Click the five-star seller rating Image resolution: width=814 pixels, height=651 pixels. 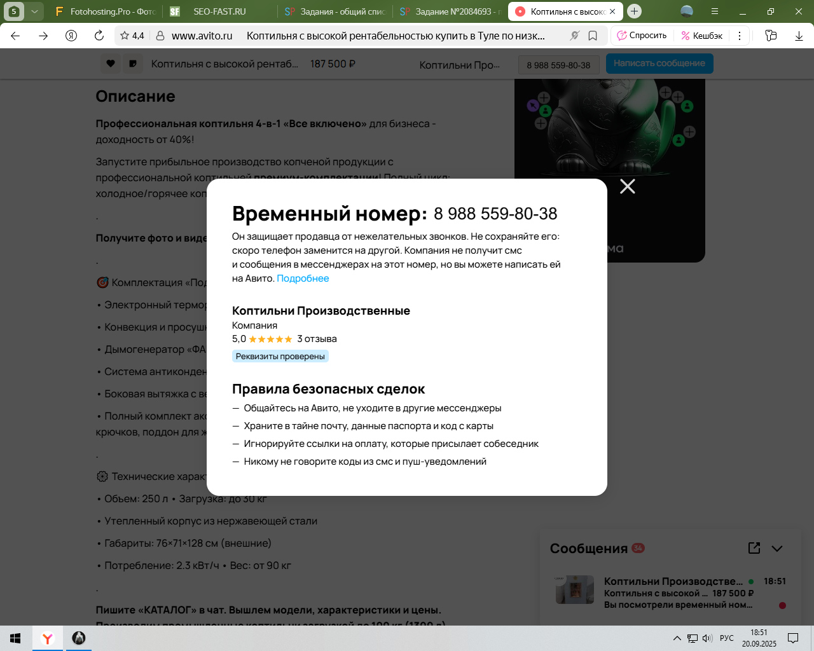[x=270, y=339]
